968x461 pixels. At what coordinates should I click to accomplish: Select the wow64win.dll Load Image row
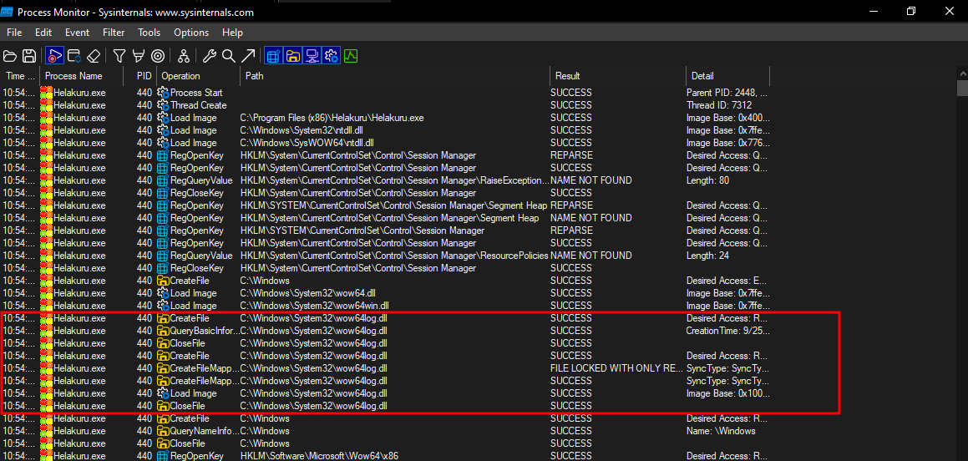(x=386, y=306)
